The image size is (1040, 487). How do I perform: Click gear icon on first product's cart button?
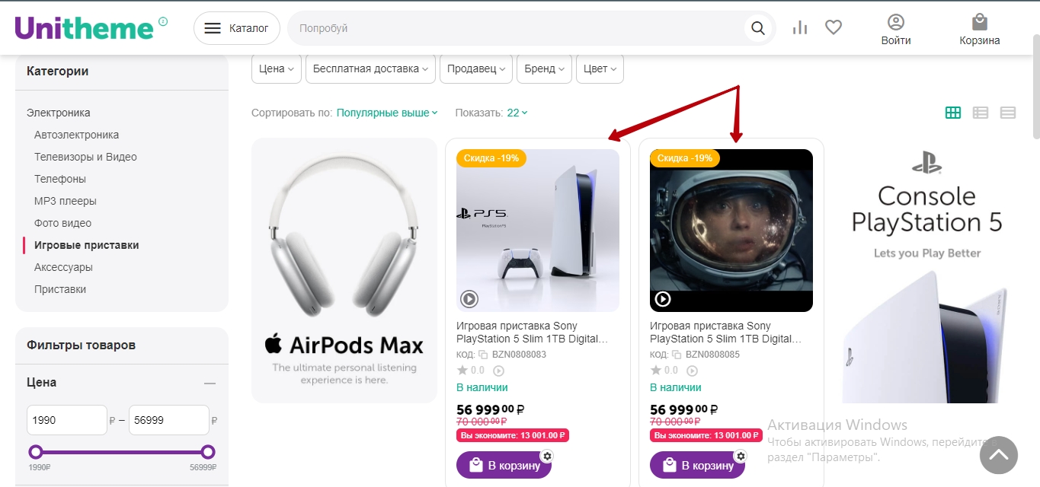click(x=547, y=456)
